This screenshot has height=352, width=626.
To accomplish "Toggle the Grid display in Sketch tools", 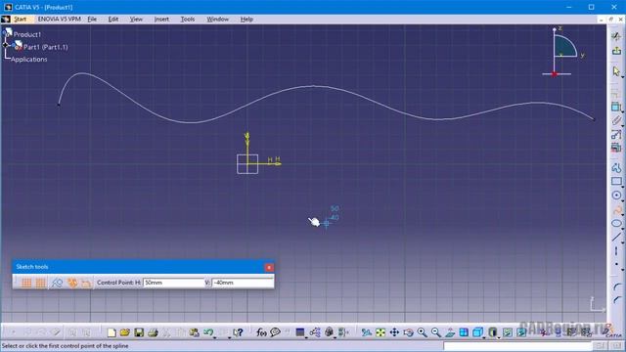I will (x=26, y=283).
